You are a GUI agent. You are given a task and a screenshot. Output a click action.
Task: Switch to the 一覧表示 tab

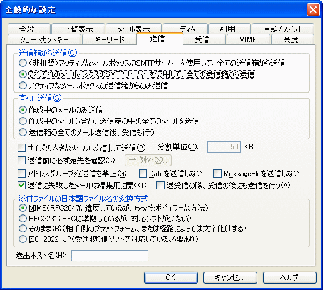pyautogui.click(x=78, y=29)
